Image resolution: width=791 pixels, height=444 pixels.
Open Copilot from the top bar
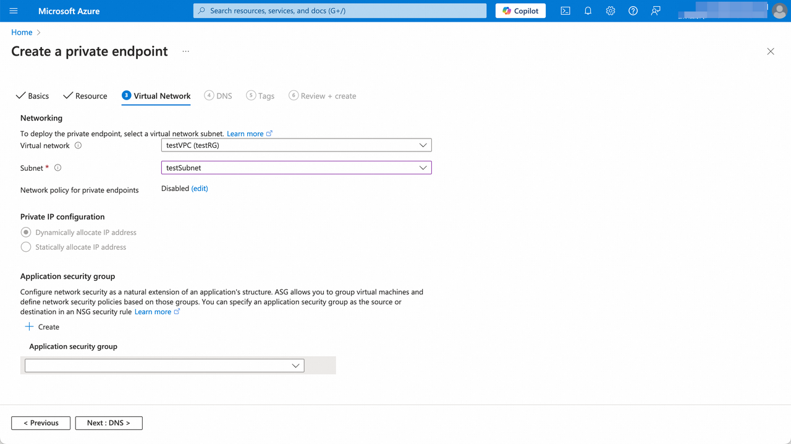point(520,11)
